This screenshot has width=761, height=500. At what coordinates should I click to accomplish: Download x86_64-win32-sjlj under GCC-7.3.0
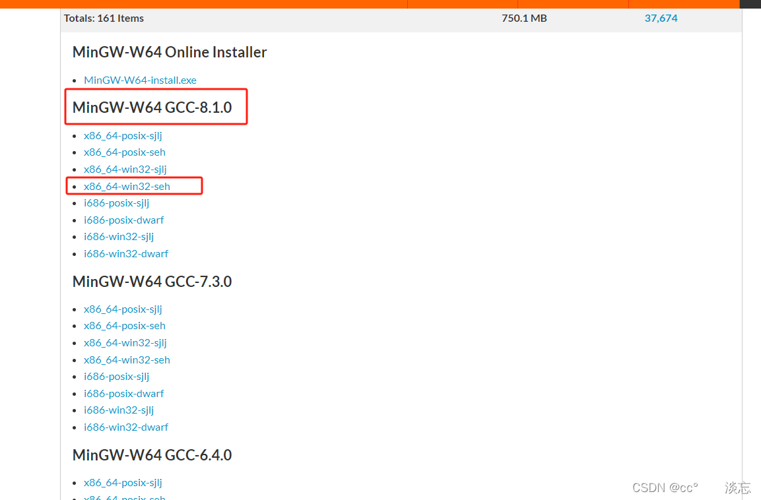(125, 343)
